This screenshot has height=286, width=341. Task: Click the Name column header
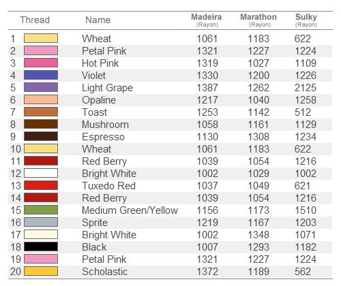(x=98, y=20)
